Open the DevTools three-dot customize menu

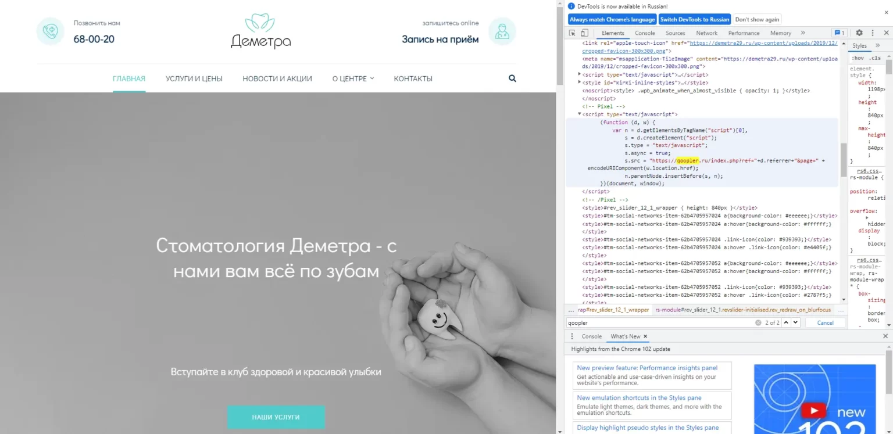click(x=871, y=33)
